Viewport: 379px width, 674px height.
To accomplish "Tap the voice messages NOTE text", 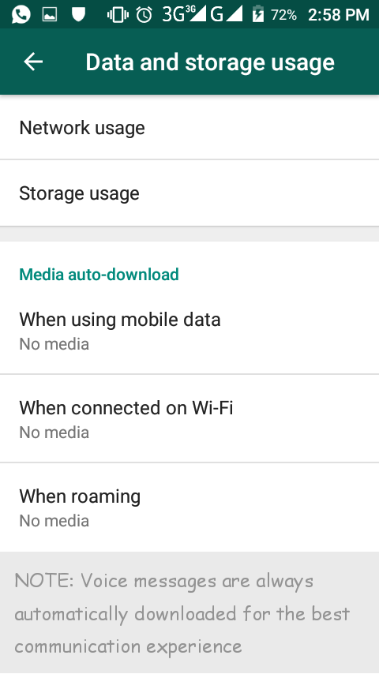I will point(182,613).
